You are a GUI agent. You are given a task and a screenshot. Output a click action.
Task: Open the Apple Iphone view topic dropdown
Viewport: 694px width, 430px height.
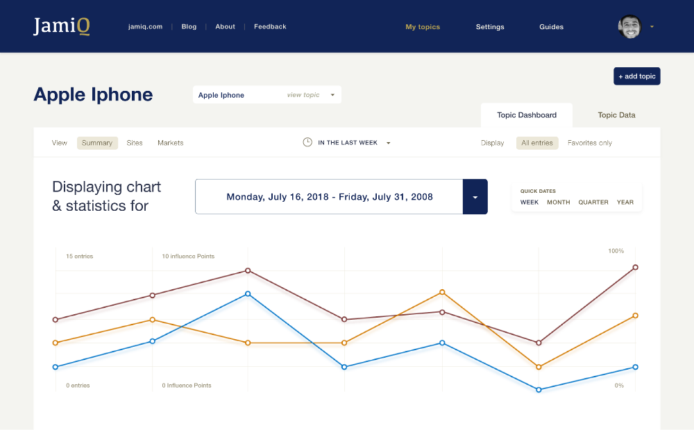pyautogui.click(x=267, y=95)
